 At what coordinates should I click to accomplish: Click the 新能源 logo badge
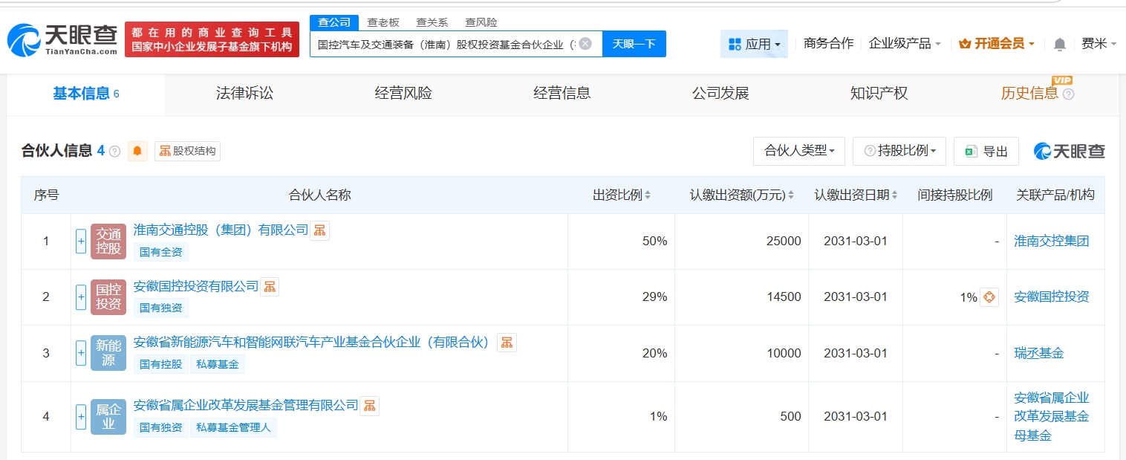(108, 353)
